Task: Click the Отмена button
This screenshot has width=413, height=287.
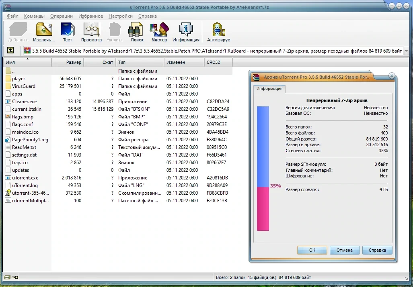Action: click(x=345, y=250)
